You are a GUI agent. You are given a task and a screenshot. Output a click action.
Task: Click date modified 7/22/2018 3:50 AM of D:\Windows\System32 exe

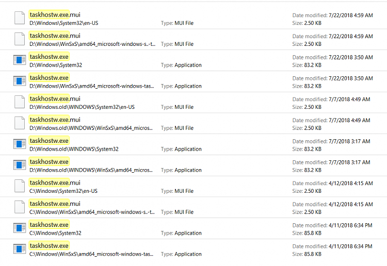(332, 57)
